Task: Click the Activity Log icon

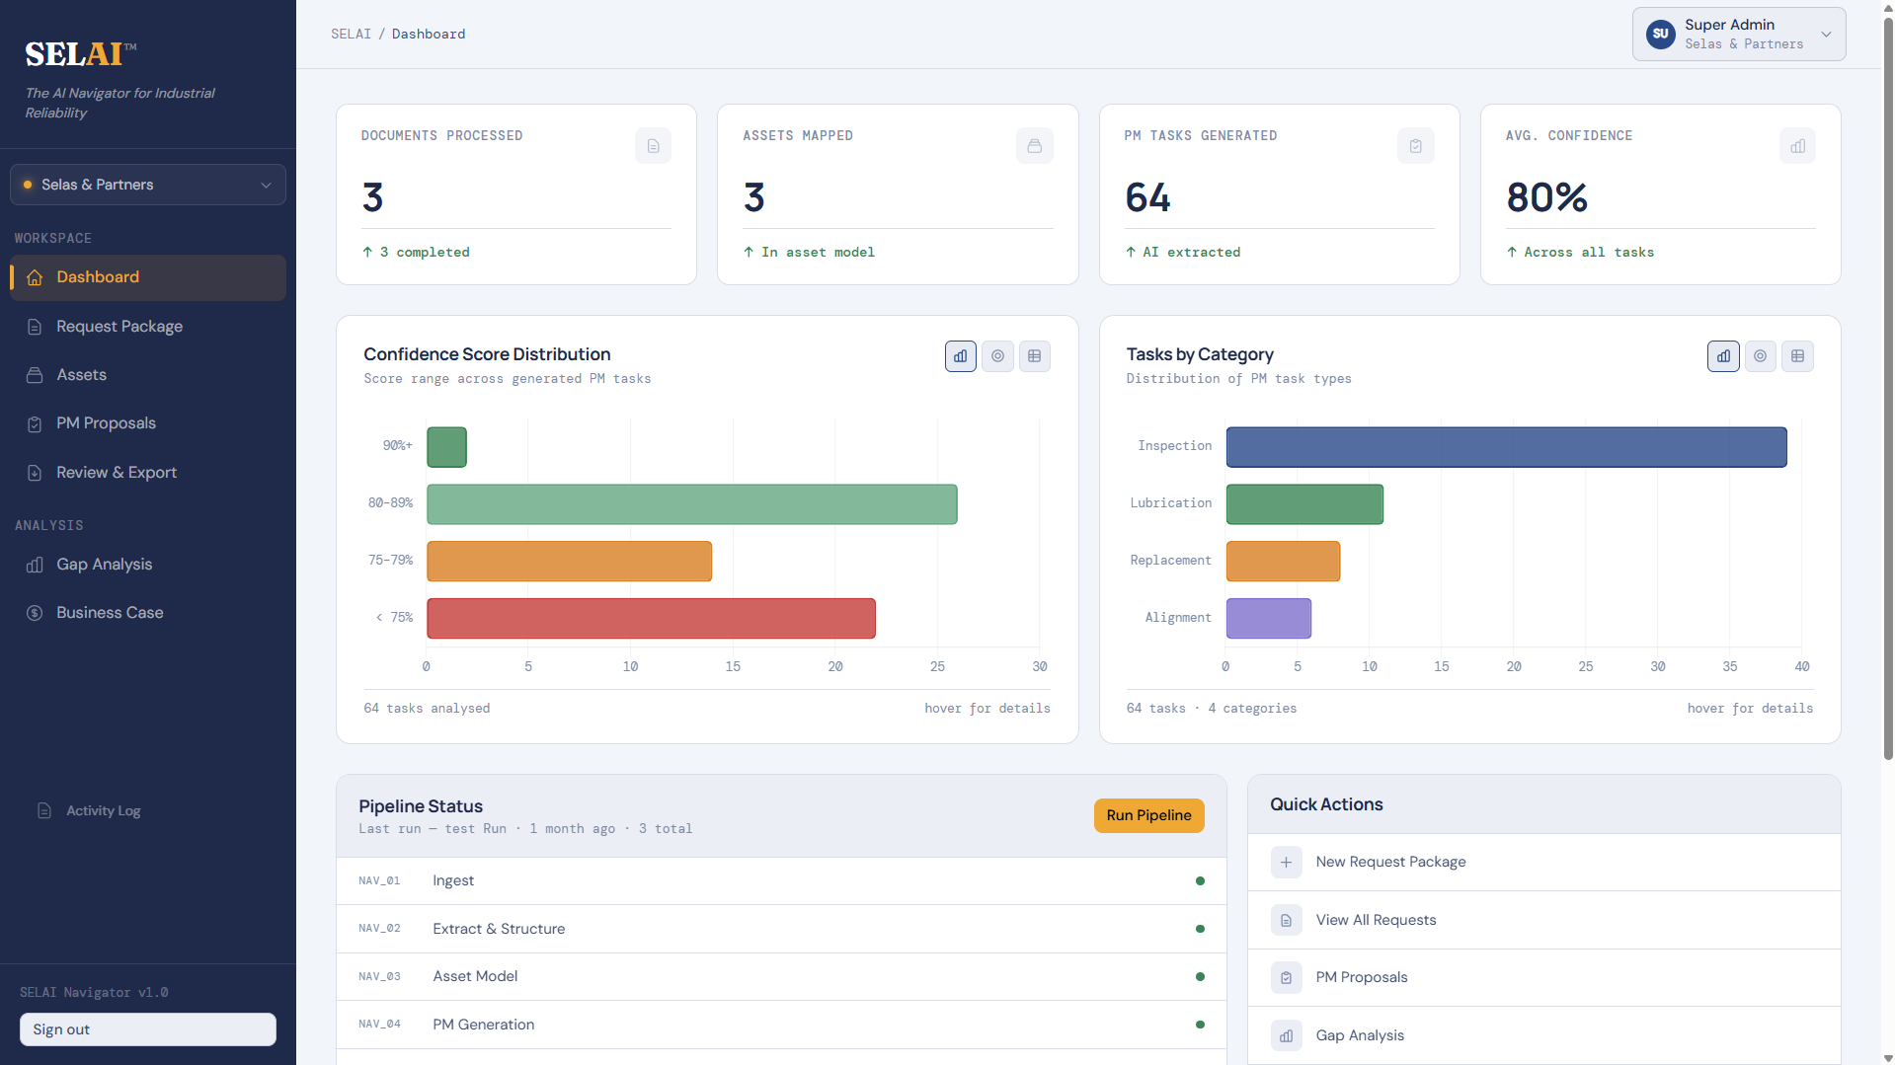Action: (44, 810)
